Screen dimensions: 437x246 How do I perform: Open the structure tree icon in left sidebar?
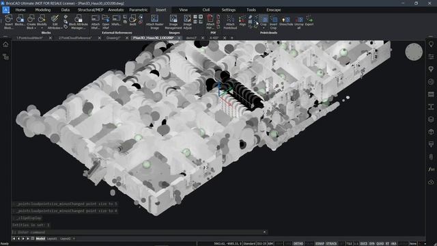(x=5, y=57)
